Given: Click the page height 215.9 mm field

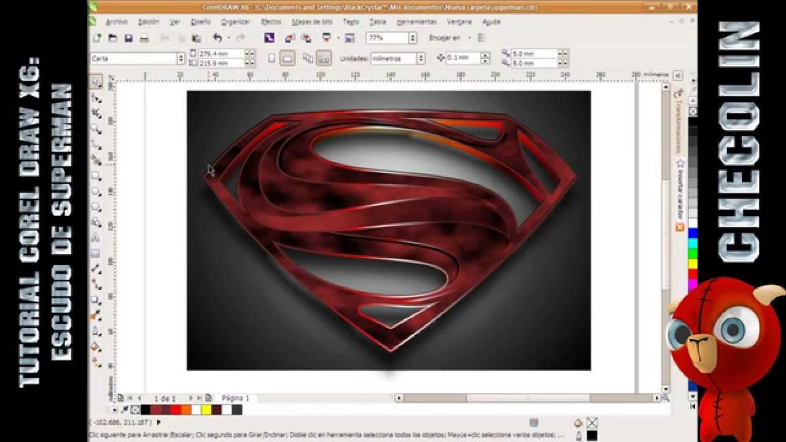Looking at the screenshot, I should [221, 63].
